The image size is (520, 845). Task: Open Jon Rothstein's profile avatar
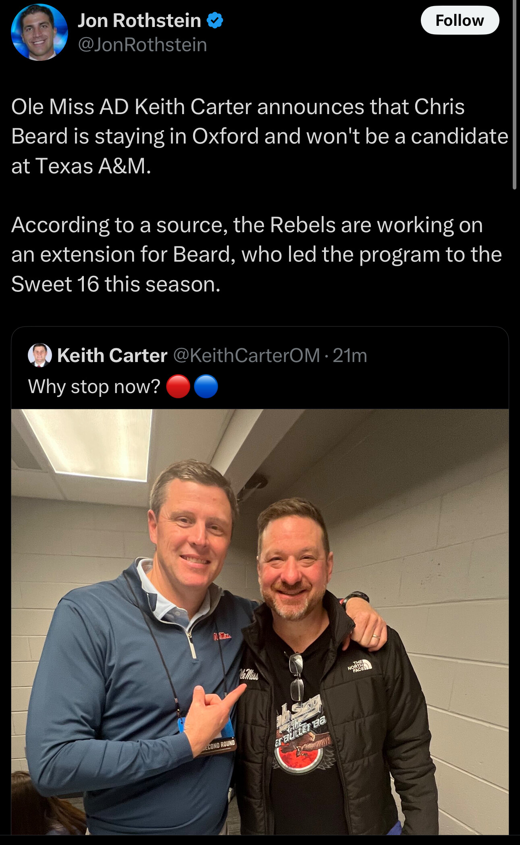click(39, 32)
